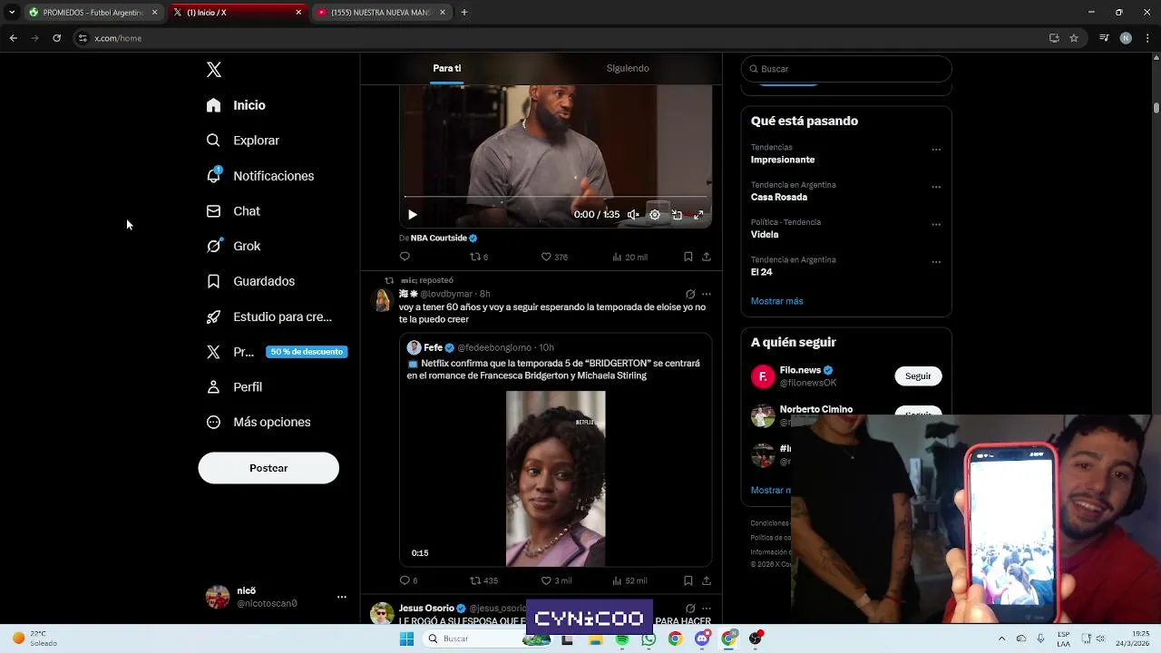Play the NBA Courtside video
The height and width of the screenshot is (653, 1161).
413,215
